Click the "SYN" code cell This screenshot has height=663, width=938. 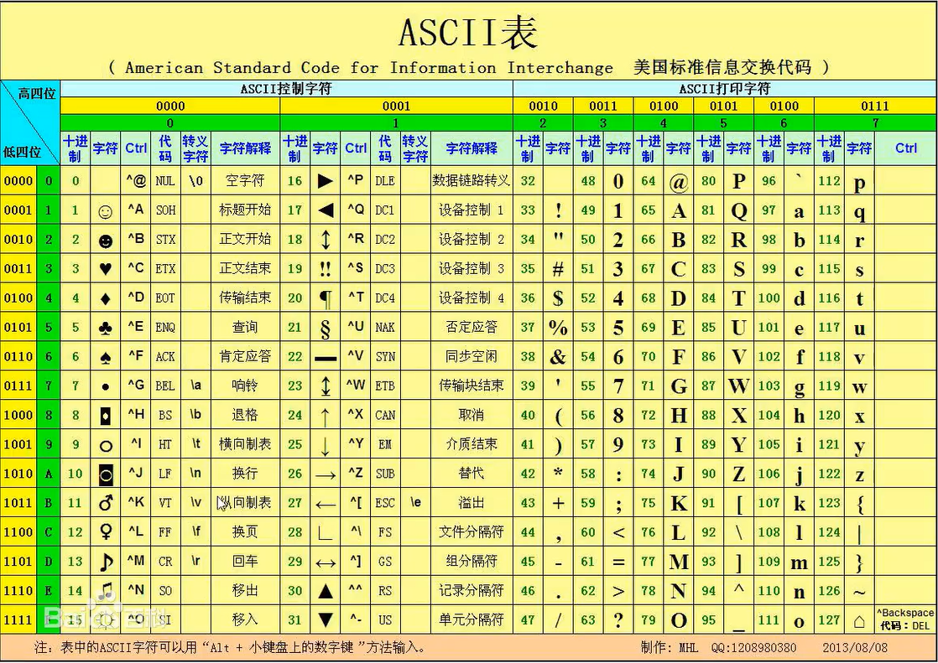click(x=385, y=356)
